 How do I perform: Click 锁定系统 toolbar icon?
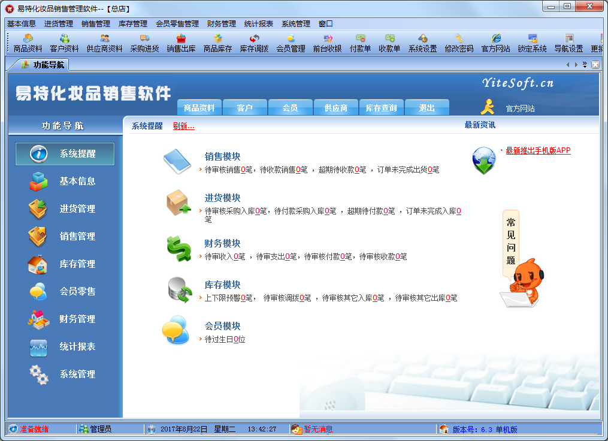coord(532,43)
